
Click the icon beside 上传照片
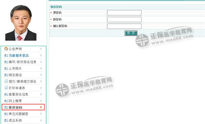pos(6,69)
